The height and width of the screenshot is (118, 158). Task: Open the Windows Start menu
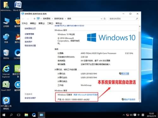coord(4,115)
